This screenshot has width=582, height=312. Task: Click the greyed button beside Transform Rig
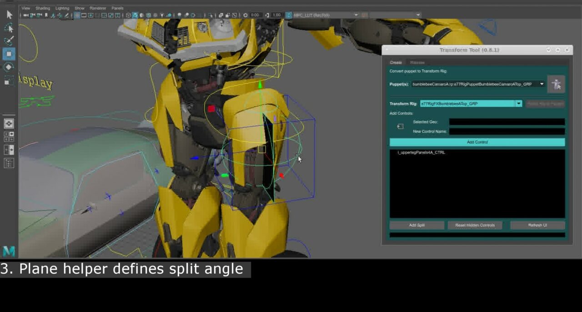click(x=545, y=104)
